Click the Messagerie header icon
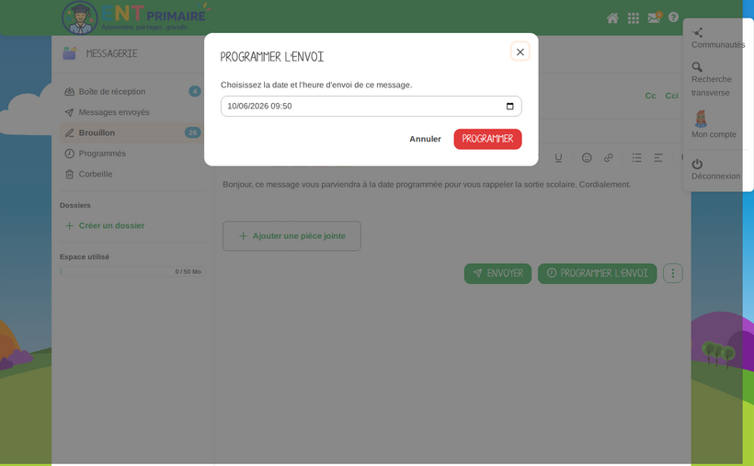Image resolution: width=754 pixels, height=466 pixels. pyautogui.click(x=69, y=53)
